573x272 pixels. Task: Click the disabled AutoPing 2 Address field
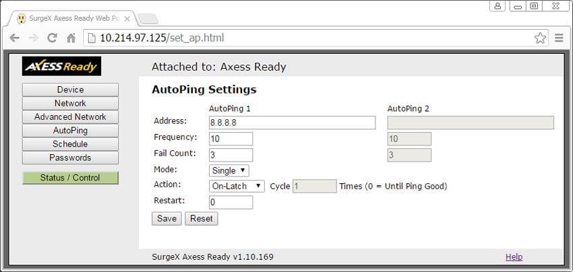point(471,123)
